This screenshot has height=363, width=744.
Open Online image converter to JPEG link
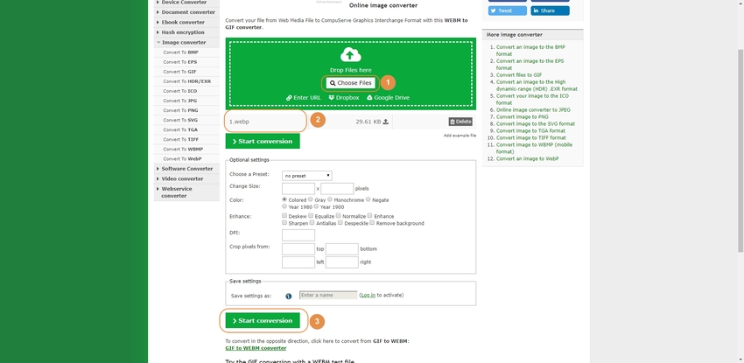click(x=533, y=109)
